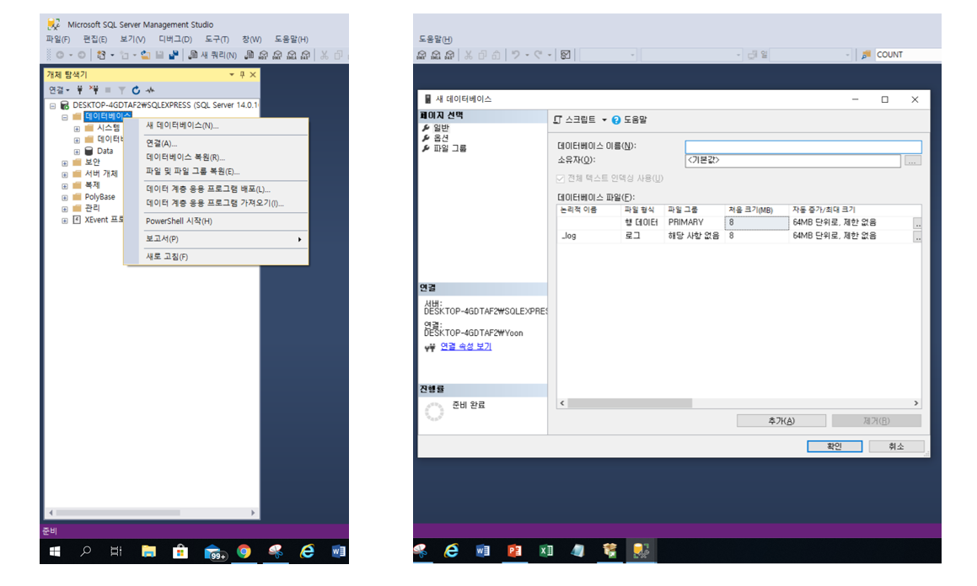This screenshot has height=586, width=977.
Task: Open the 연결 dropdown in Object Explorer
Action: 59,90
